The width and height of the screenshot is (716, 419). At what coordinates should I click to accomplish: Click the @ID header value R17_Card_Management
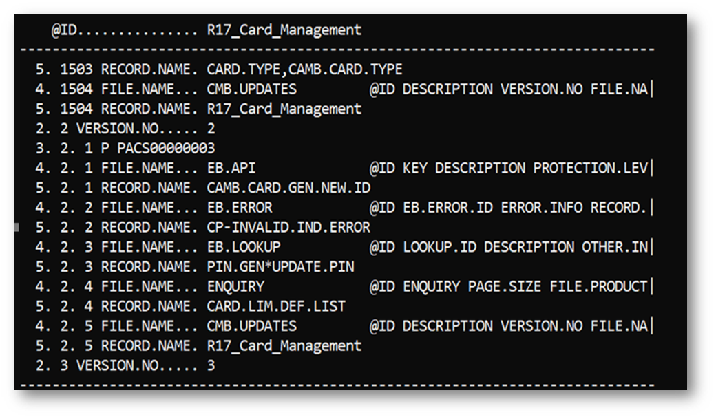(x=284, y=30)
